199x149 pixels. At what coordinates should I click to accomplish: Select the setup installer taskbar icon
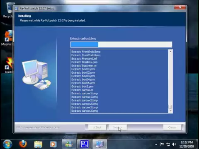click(99, 144)
